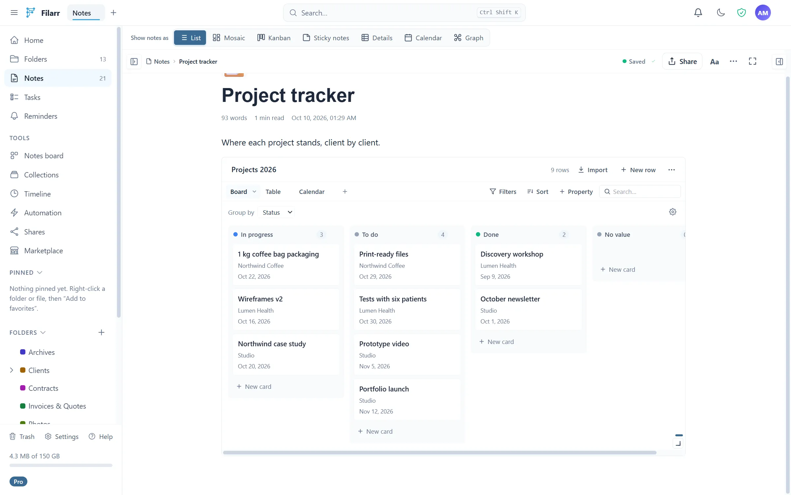This screenshot has width=791, height=495.
Task: Open Reminders in sidebar
Action: click(x=58, y=116)
